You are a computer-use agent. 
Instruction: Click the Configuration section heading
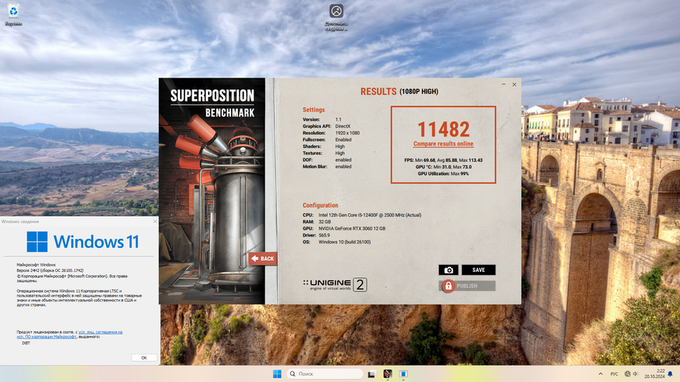[320, 205]
